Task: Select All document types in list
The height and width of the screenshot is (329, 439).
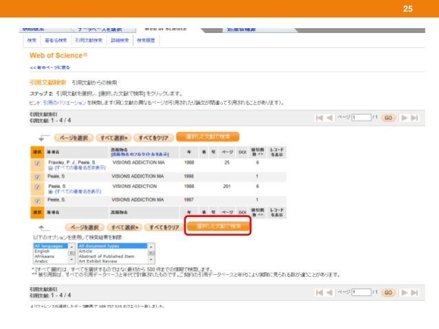Action: point(113,246)
